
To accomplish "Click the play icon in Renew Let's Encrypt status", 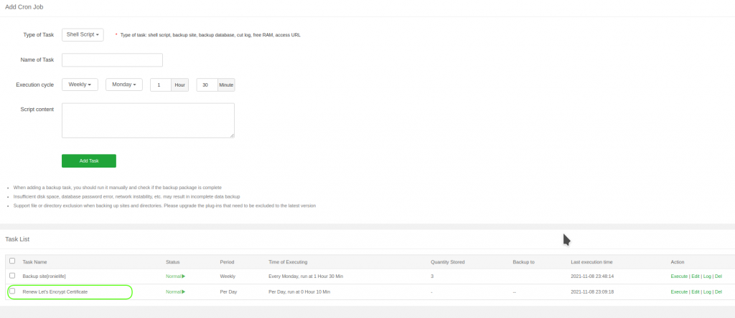I will click(184, 291).
